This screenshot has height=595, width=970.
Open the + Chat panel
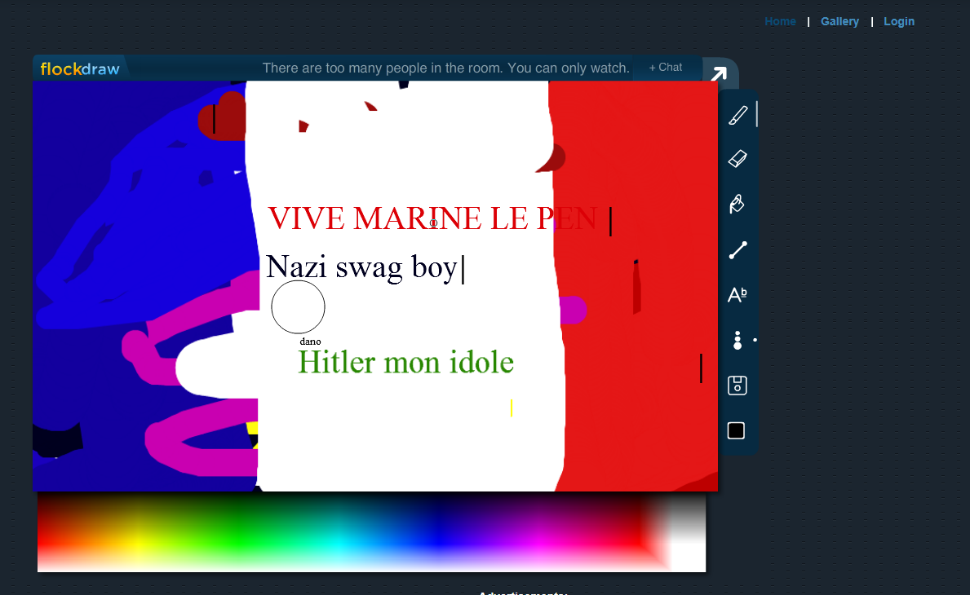pyautogui.click(x=666, y=68)
